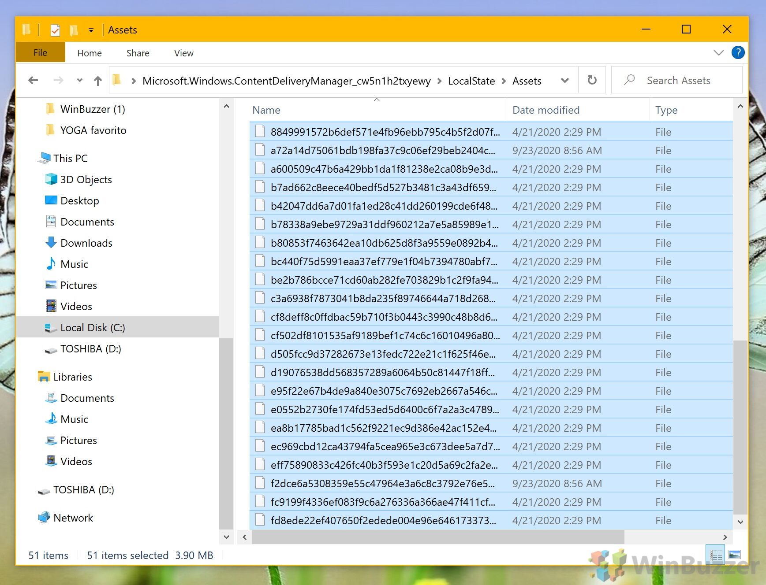The width and height of the screenshot is (766, 585).
Task: Open the Customize Quick Access Toolbar dropdown
Action: point(91,30)
